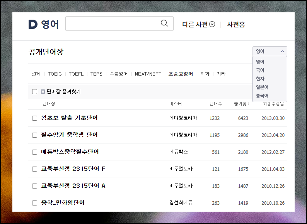Open the 교육부선정 2315단어 A wordbook
307x224 pixels.
tap(73, 186)
